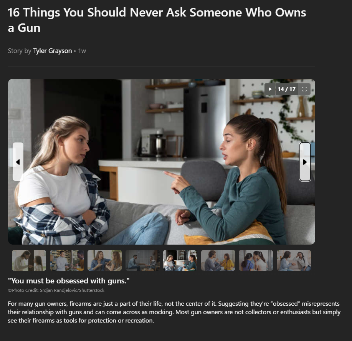The height and width of the screenshot is (341, 352).
Task: Click the main slideshow photo
Action: coord(162,162)
